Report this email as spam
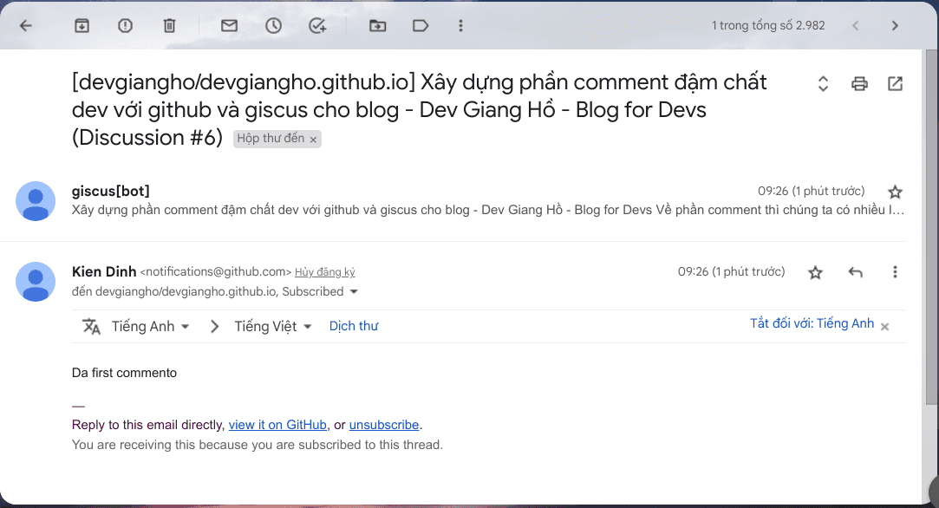Screen dimensions: 939x508 126,26
